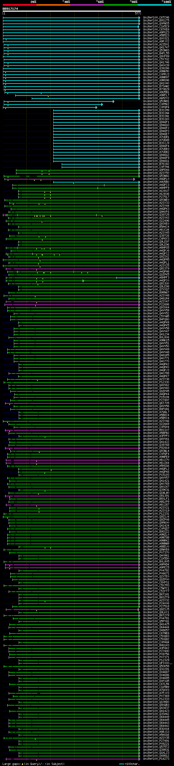174x766 pixels.
Task: Open hit UniRef100_B9S1T5
Action: (x=156, y=21)
